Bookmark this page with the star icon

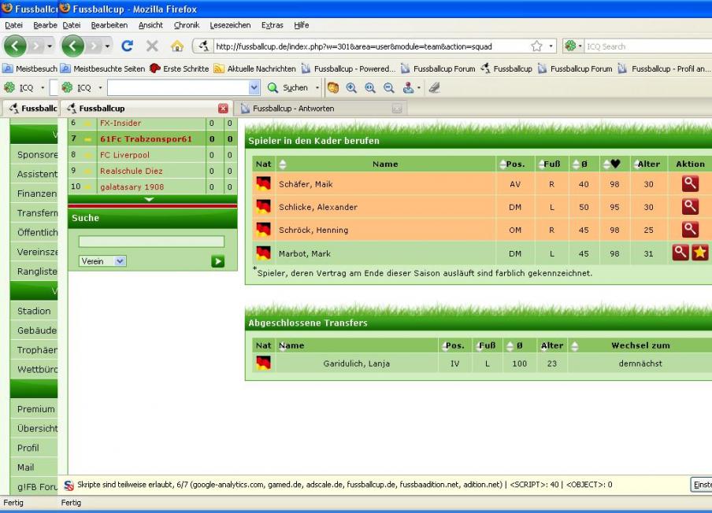point(536,46)
